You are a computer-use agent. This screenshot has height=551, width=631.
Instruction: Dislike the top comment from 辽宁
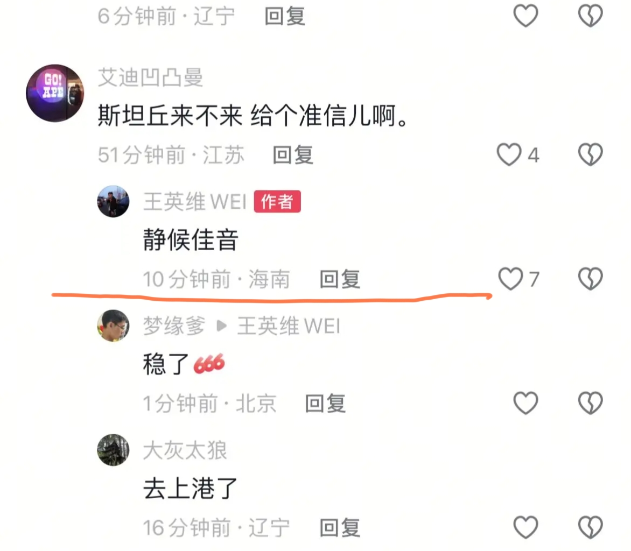591,16
